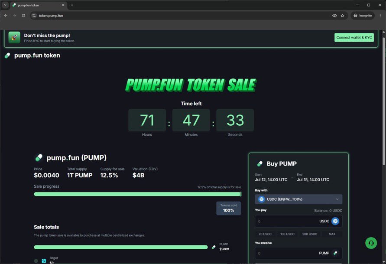
Task: Click the Incognito profile button
Action: pyautogui.click(x=363, y=16)
